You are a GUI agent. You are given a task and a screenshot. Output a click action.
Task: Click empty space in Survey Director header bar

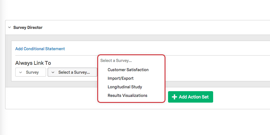159,28
